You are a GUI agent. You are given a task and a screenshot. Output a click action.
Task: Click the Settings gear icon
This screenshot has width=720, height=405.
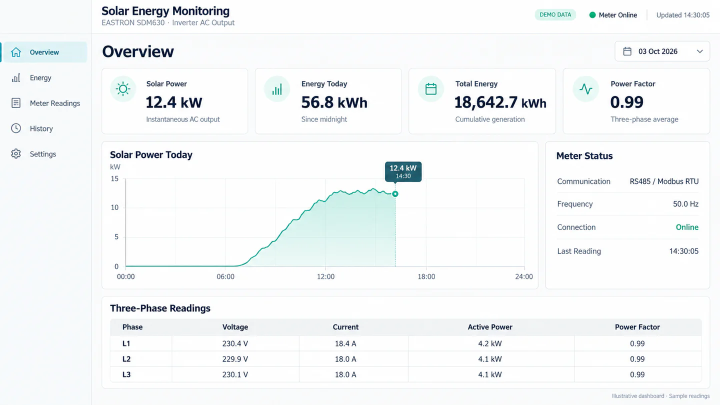coord(16,154)
